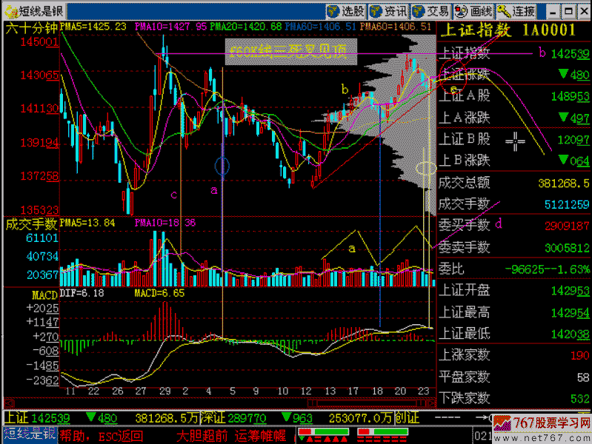The image size is (592, 444).
Task: Open the 选股 stock picker toolbar button
Action: click(x=346, y=10)
